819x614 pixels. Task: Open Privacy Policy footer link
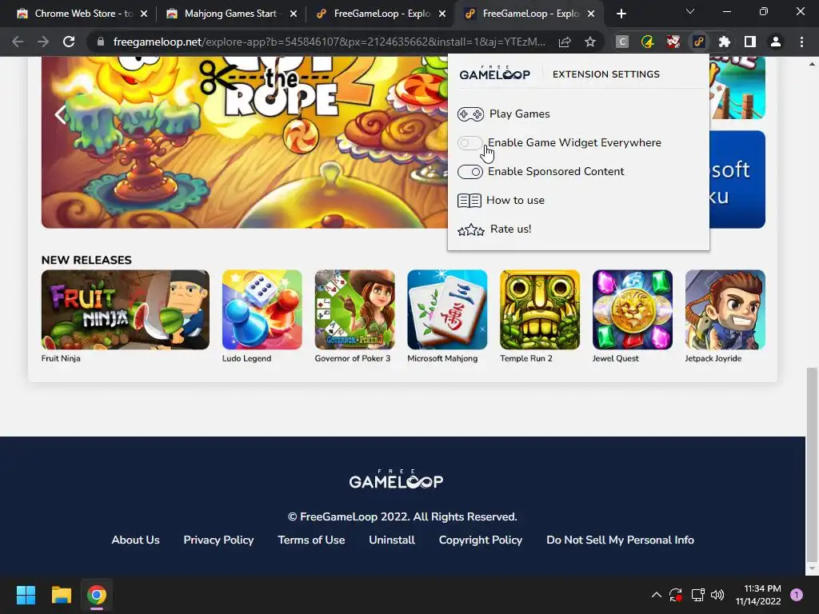[x=218, y=540]
